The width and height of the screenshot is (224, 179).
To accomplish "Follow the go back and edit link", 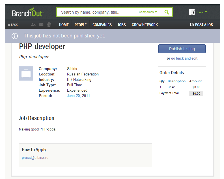I will [x=184, y=58].
